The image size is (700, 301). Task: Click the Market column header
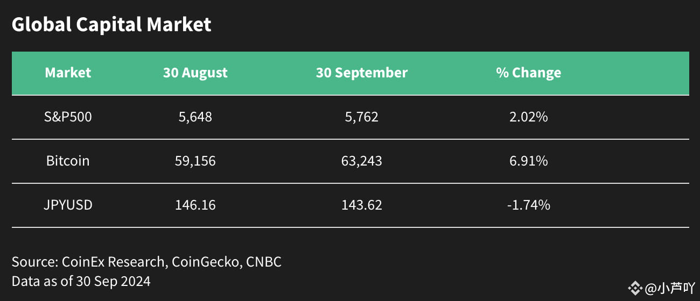click(x=68, y=73)
